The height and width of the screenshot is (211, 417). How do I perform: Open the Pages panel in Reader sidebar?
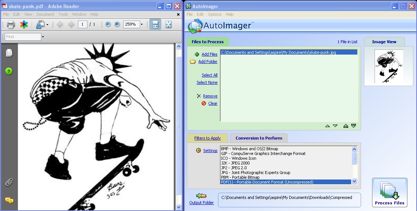pos(9,53)
